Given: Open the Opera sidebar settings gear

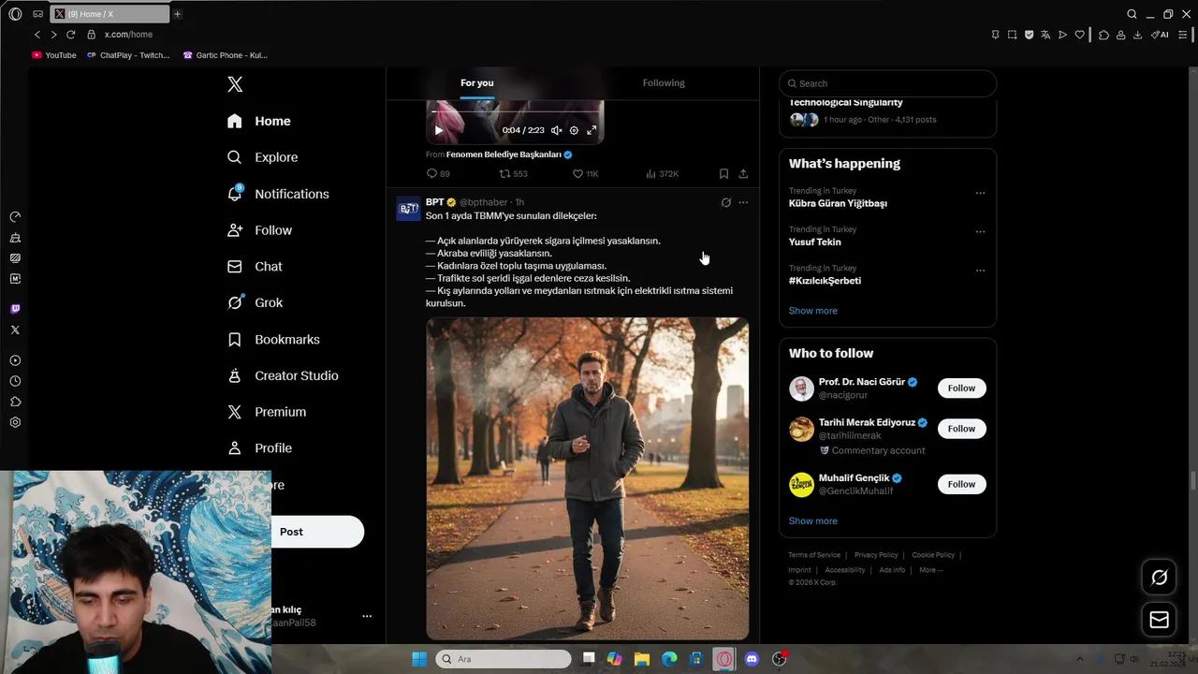Looking at the screenshot, I should [15, 422].
